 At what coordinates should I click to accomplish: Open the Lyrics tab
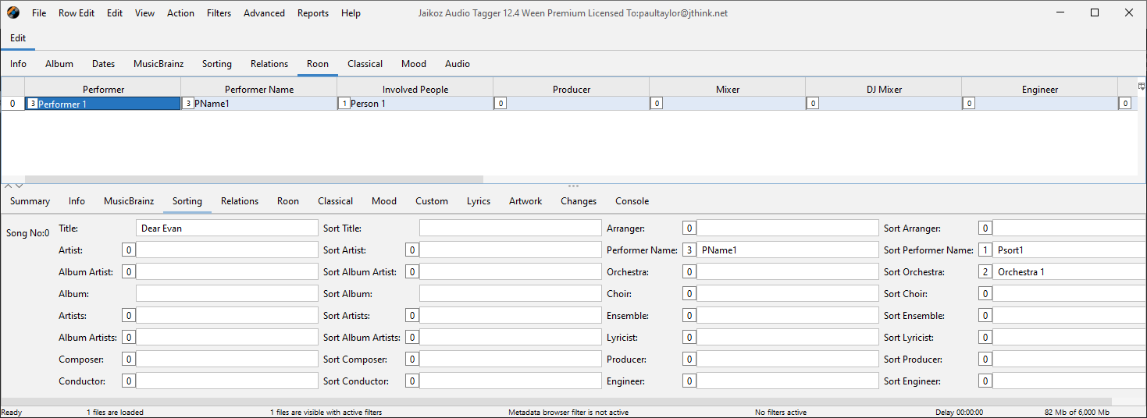point(479,201)
